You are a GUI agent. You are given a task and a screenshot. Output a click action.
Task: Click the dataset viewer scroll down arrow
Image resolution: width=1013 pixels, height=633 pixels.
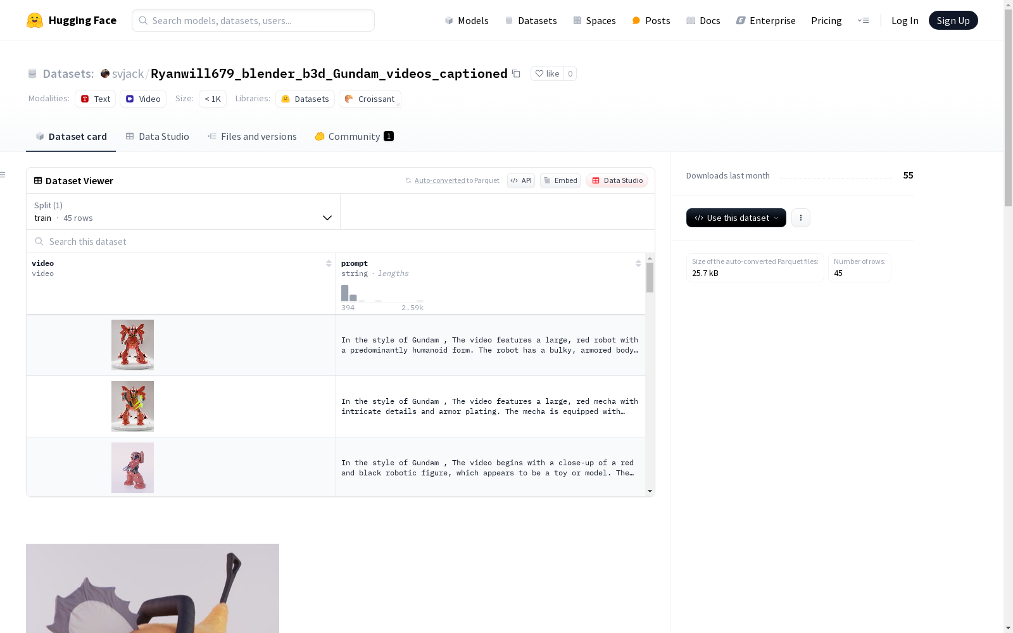point(650,491)
